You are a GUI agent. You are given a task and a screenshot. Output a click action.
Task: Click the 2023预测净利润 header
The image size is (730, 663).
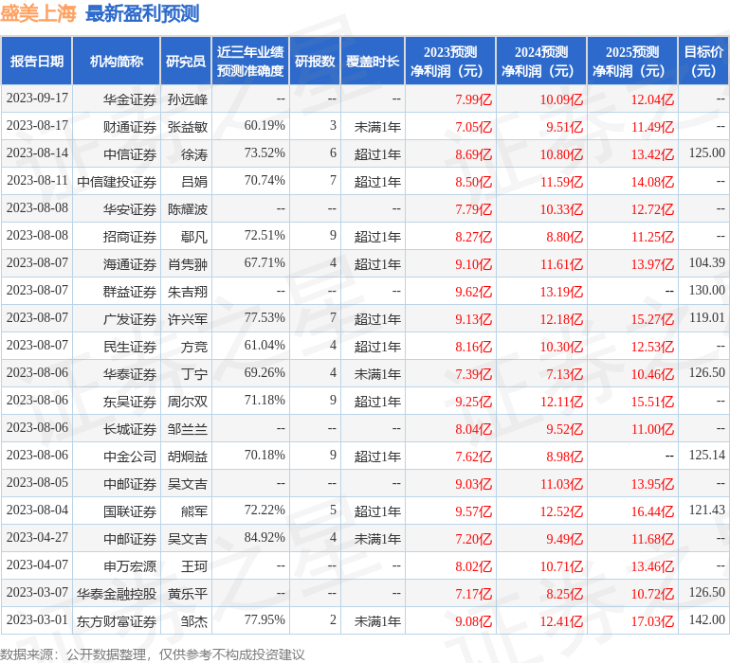[450, 61]
